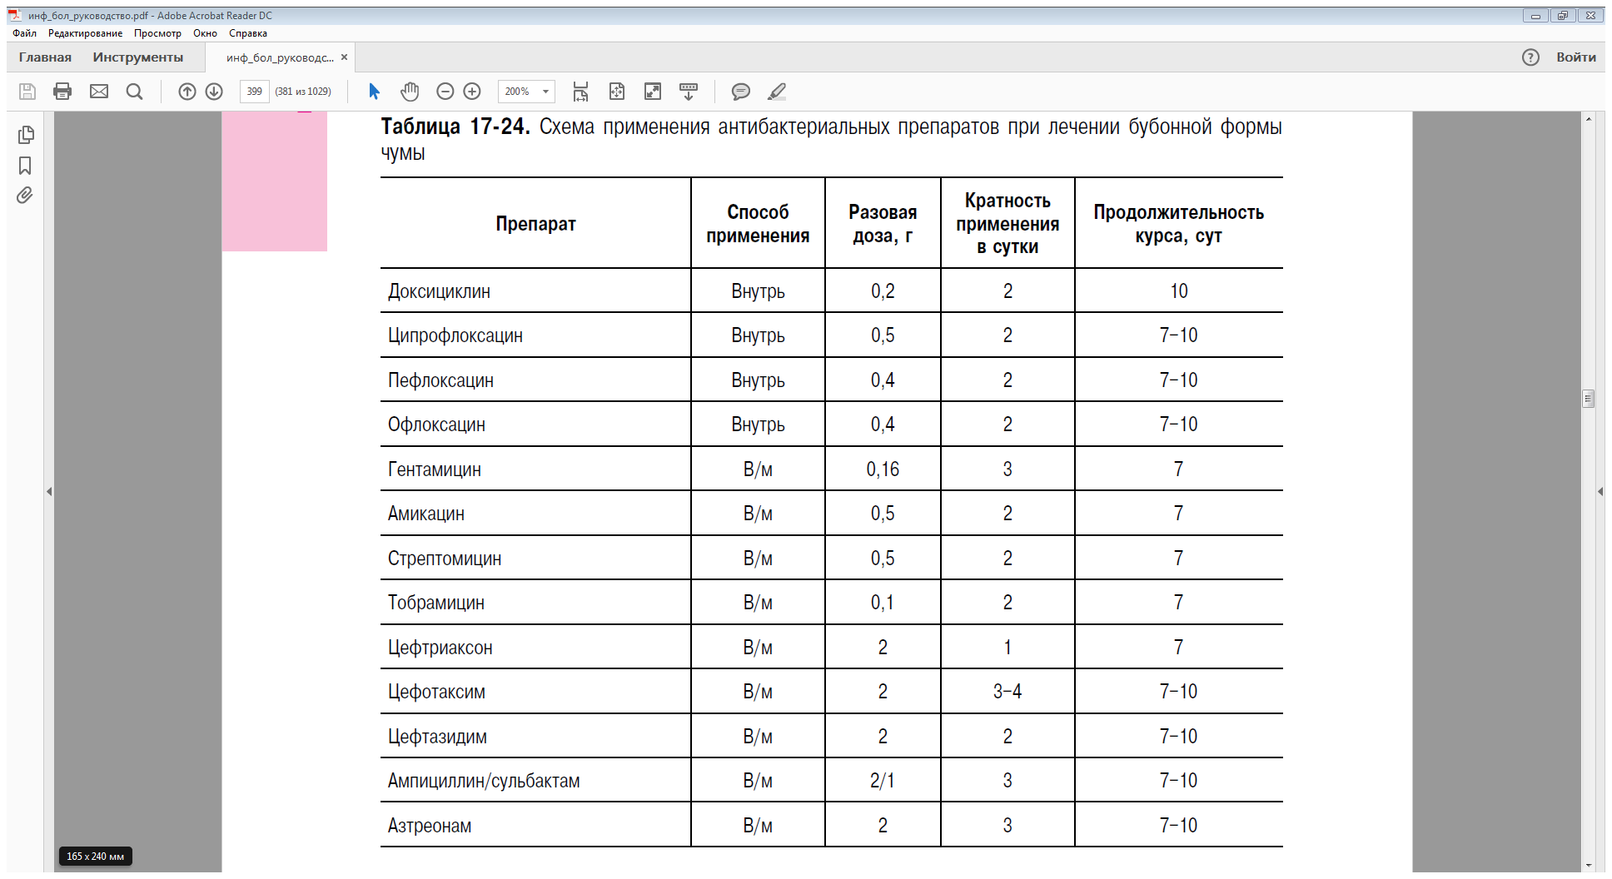The height and width of the screenshot is (879, 1612).
Task: Click fit width scrolling mode icon
Action: tap(580, 92)
